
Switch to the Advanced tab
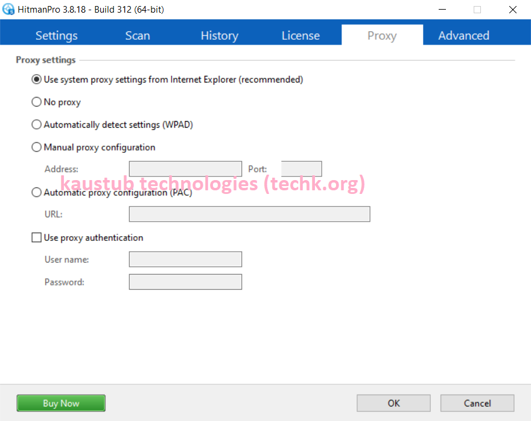tap(463, 36)
